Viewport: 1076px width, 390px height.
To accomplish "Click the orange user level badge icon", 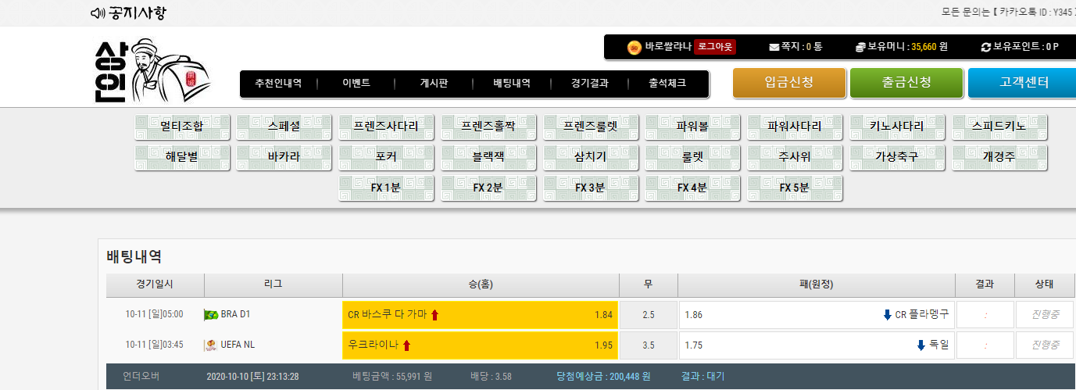I will click(x=635, y=47).
